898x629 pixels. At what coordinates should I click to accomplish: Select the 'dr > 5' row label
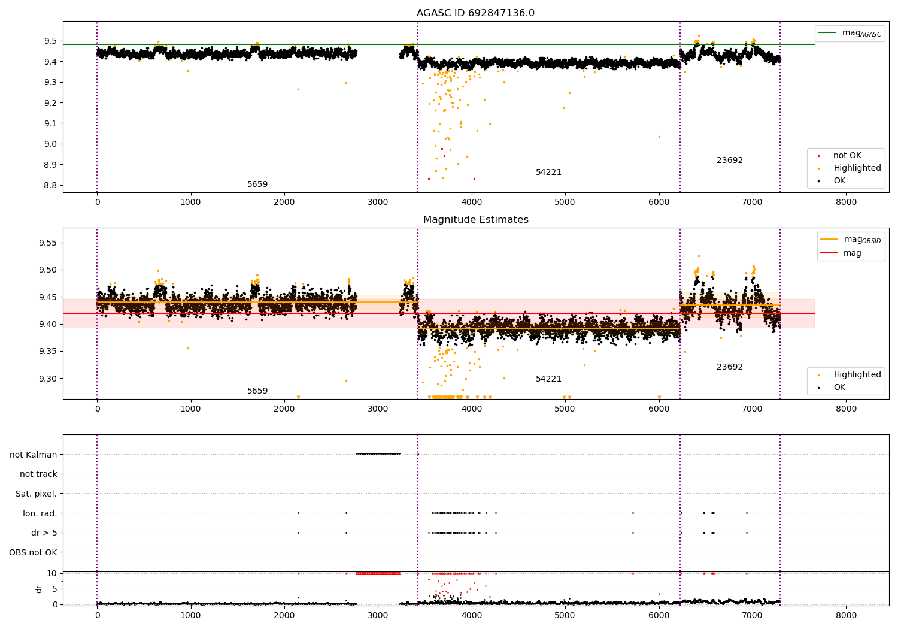[44, 533]
